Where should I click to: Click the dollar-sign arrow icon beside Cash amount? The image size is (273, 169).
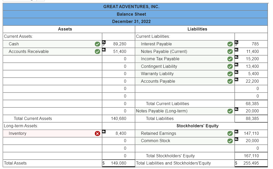point(104,43)
